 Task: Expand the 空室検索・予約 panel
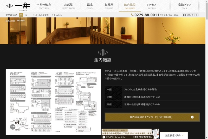(x=173, y=136)
